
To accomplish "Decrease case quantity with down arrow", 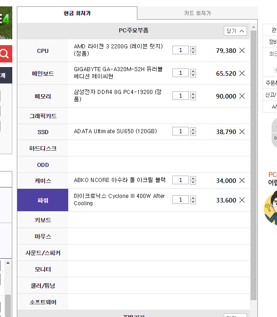I will pos(193,182).
